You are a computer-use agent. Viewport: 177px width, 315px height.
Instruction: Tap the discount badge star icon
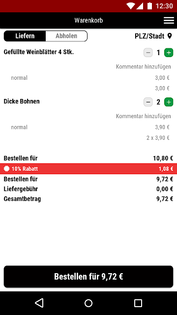click(6, 169)
